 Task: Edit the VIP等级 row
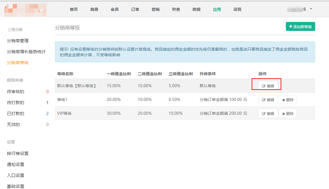click(268, 113)
